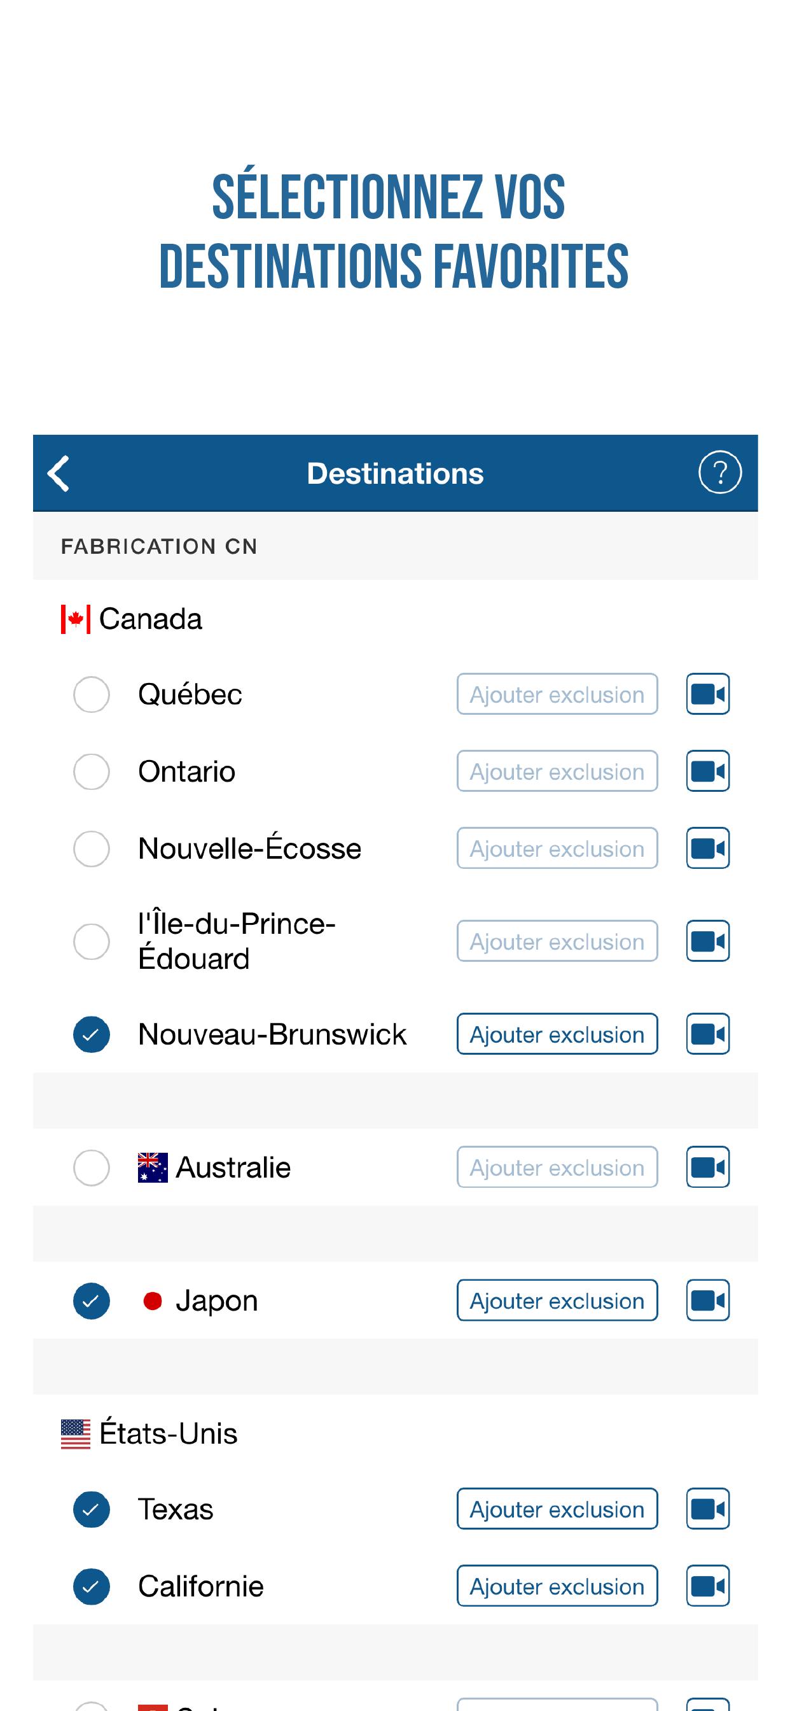Uncheck the Nouveau-Brunswick destination
The image size is (790, 1711).
[x=91, y=1035]
